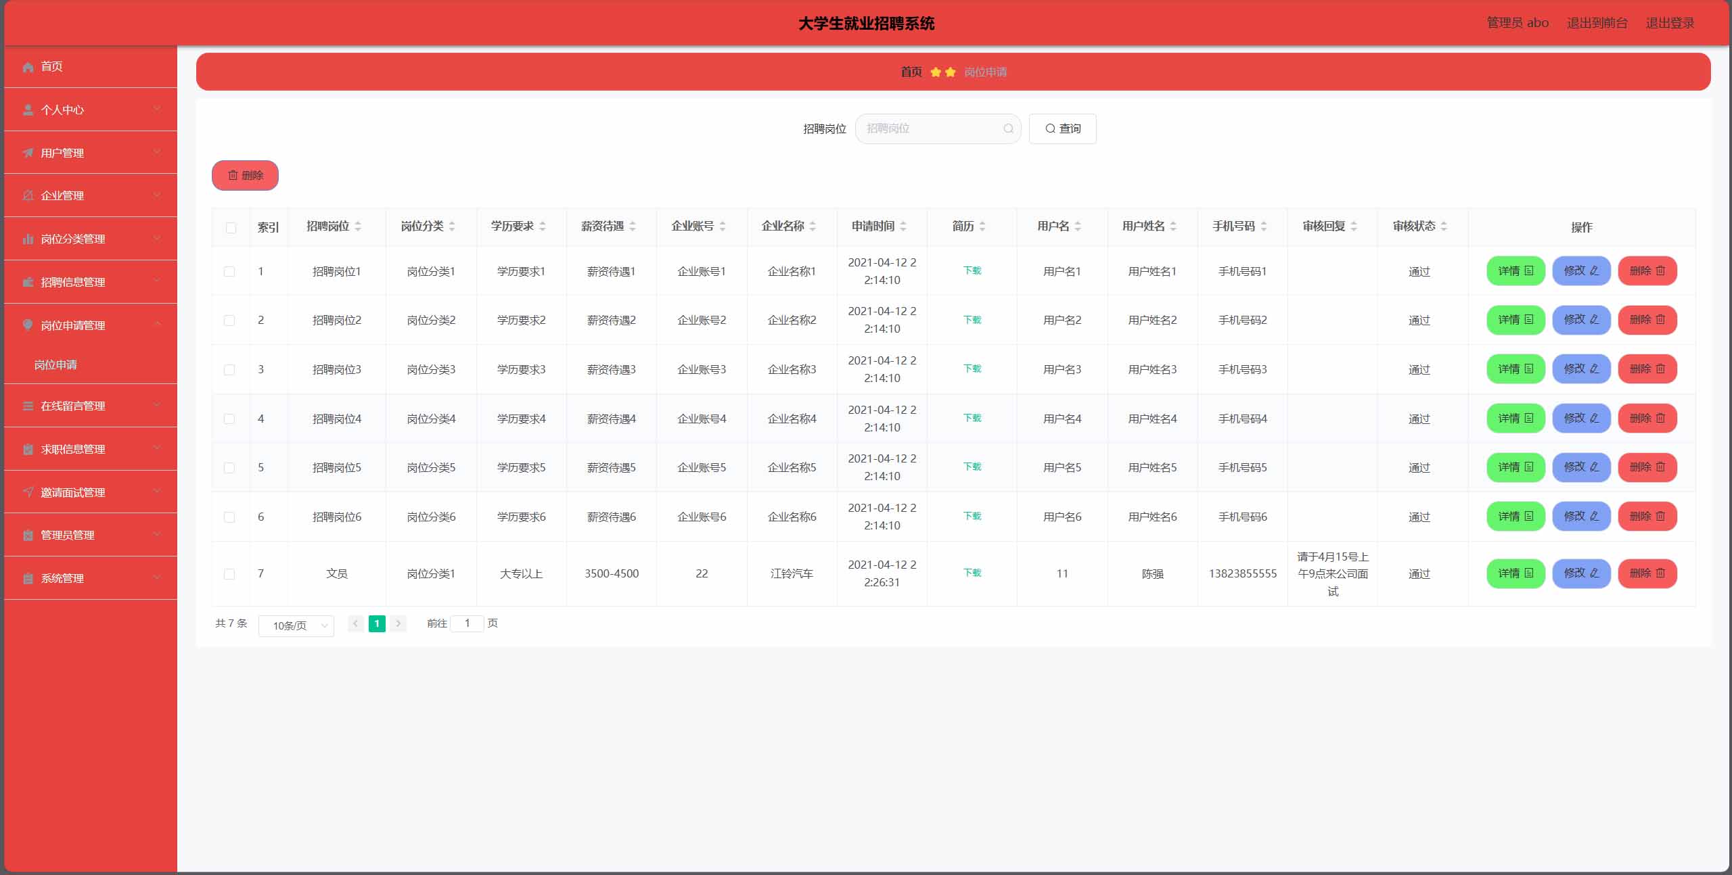Collapse the 岗位申请管理 menu chevron

click(157, 324)
